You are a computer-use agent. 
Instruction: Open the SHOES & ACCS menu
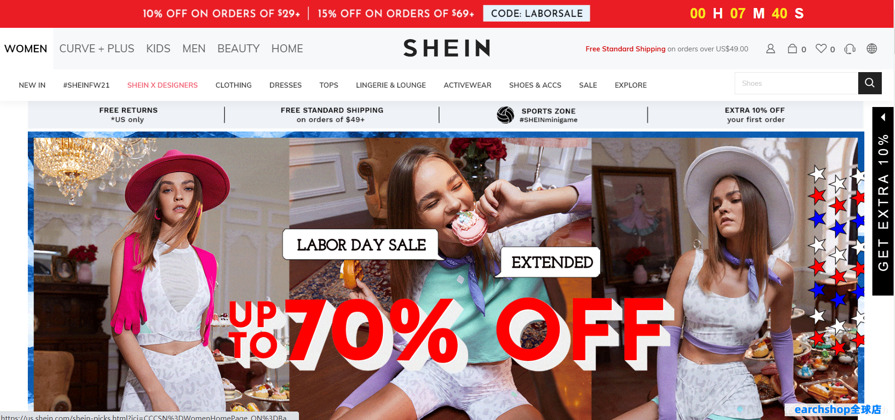point(535,85)
